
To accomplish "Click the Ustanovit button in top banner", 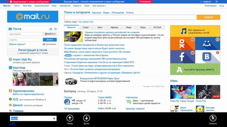I will pyautogui.click(x=145, y=1).
